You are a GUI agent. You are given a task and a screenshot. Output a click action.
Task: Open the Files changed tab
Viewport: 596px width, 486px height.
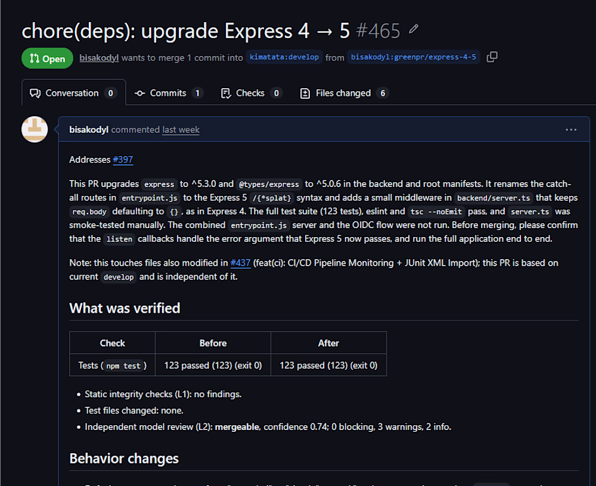(344, 93)
